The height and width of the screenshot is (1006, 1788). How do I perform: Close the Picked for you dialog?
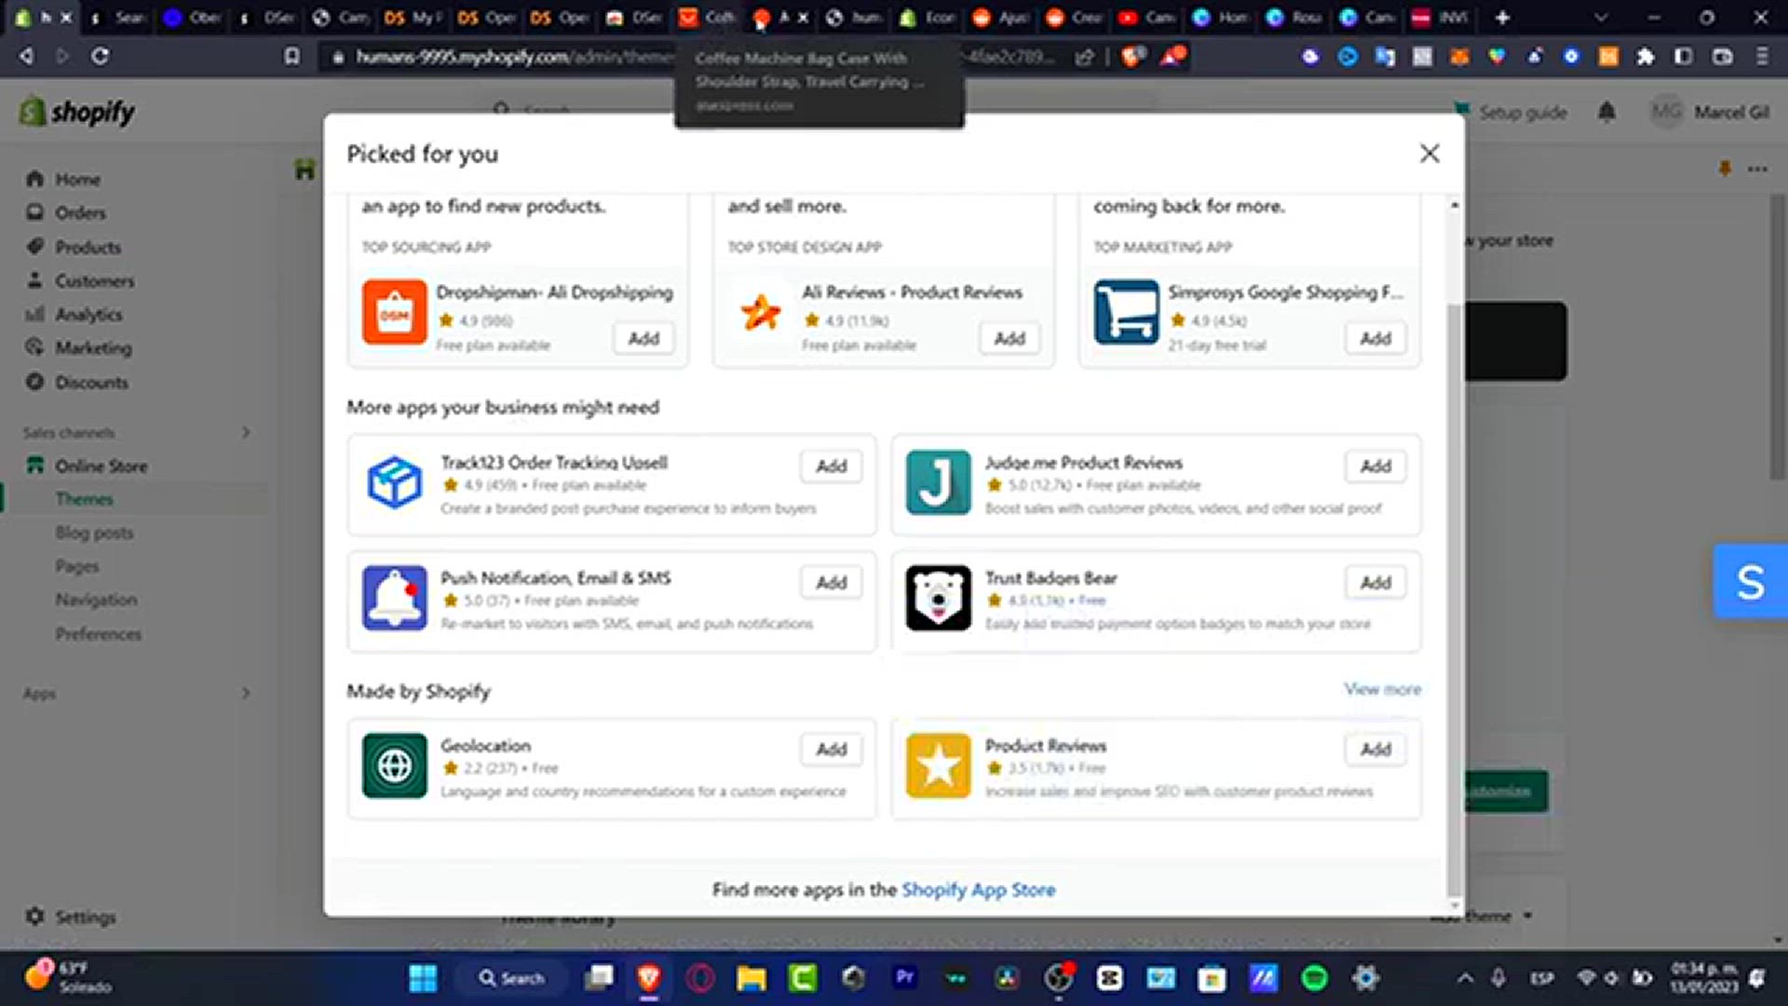point(1429,154)
